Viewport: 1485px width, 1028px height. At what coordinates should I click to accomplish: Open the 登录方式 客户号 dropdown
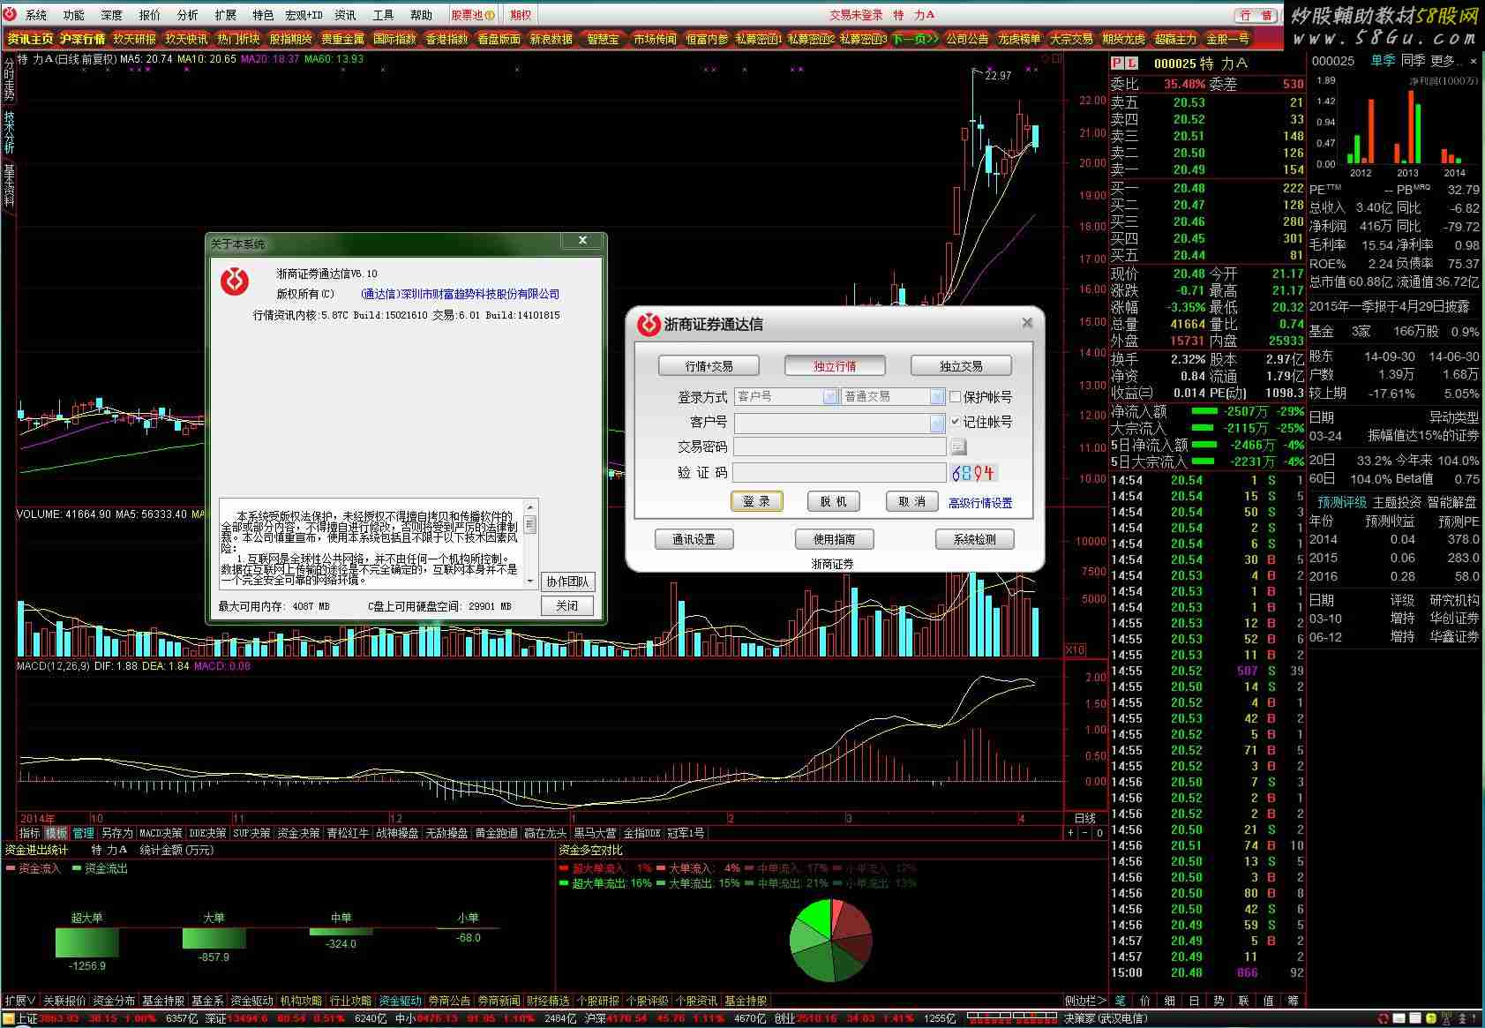pos(829,397)
